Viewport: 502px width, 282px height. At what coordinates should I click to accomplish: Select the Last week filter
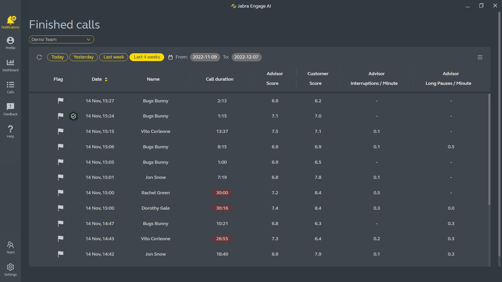(113, 57)
